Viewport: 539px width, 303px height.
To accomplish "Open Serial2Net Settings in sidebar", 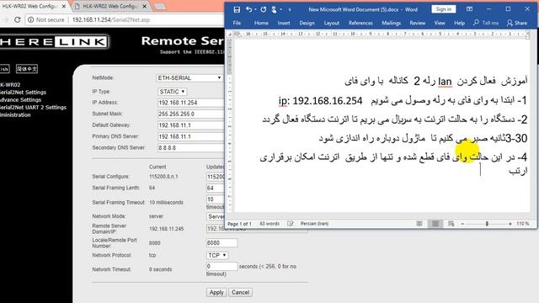I will click(x=23, y=93).
